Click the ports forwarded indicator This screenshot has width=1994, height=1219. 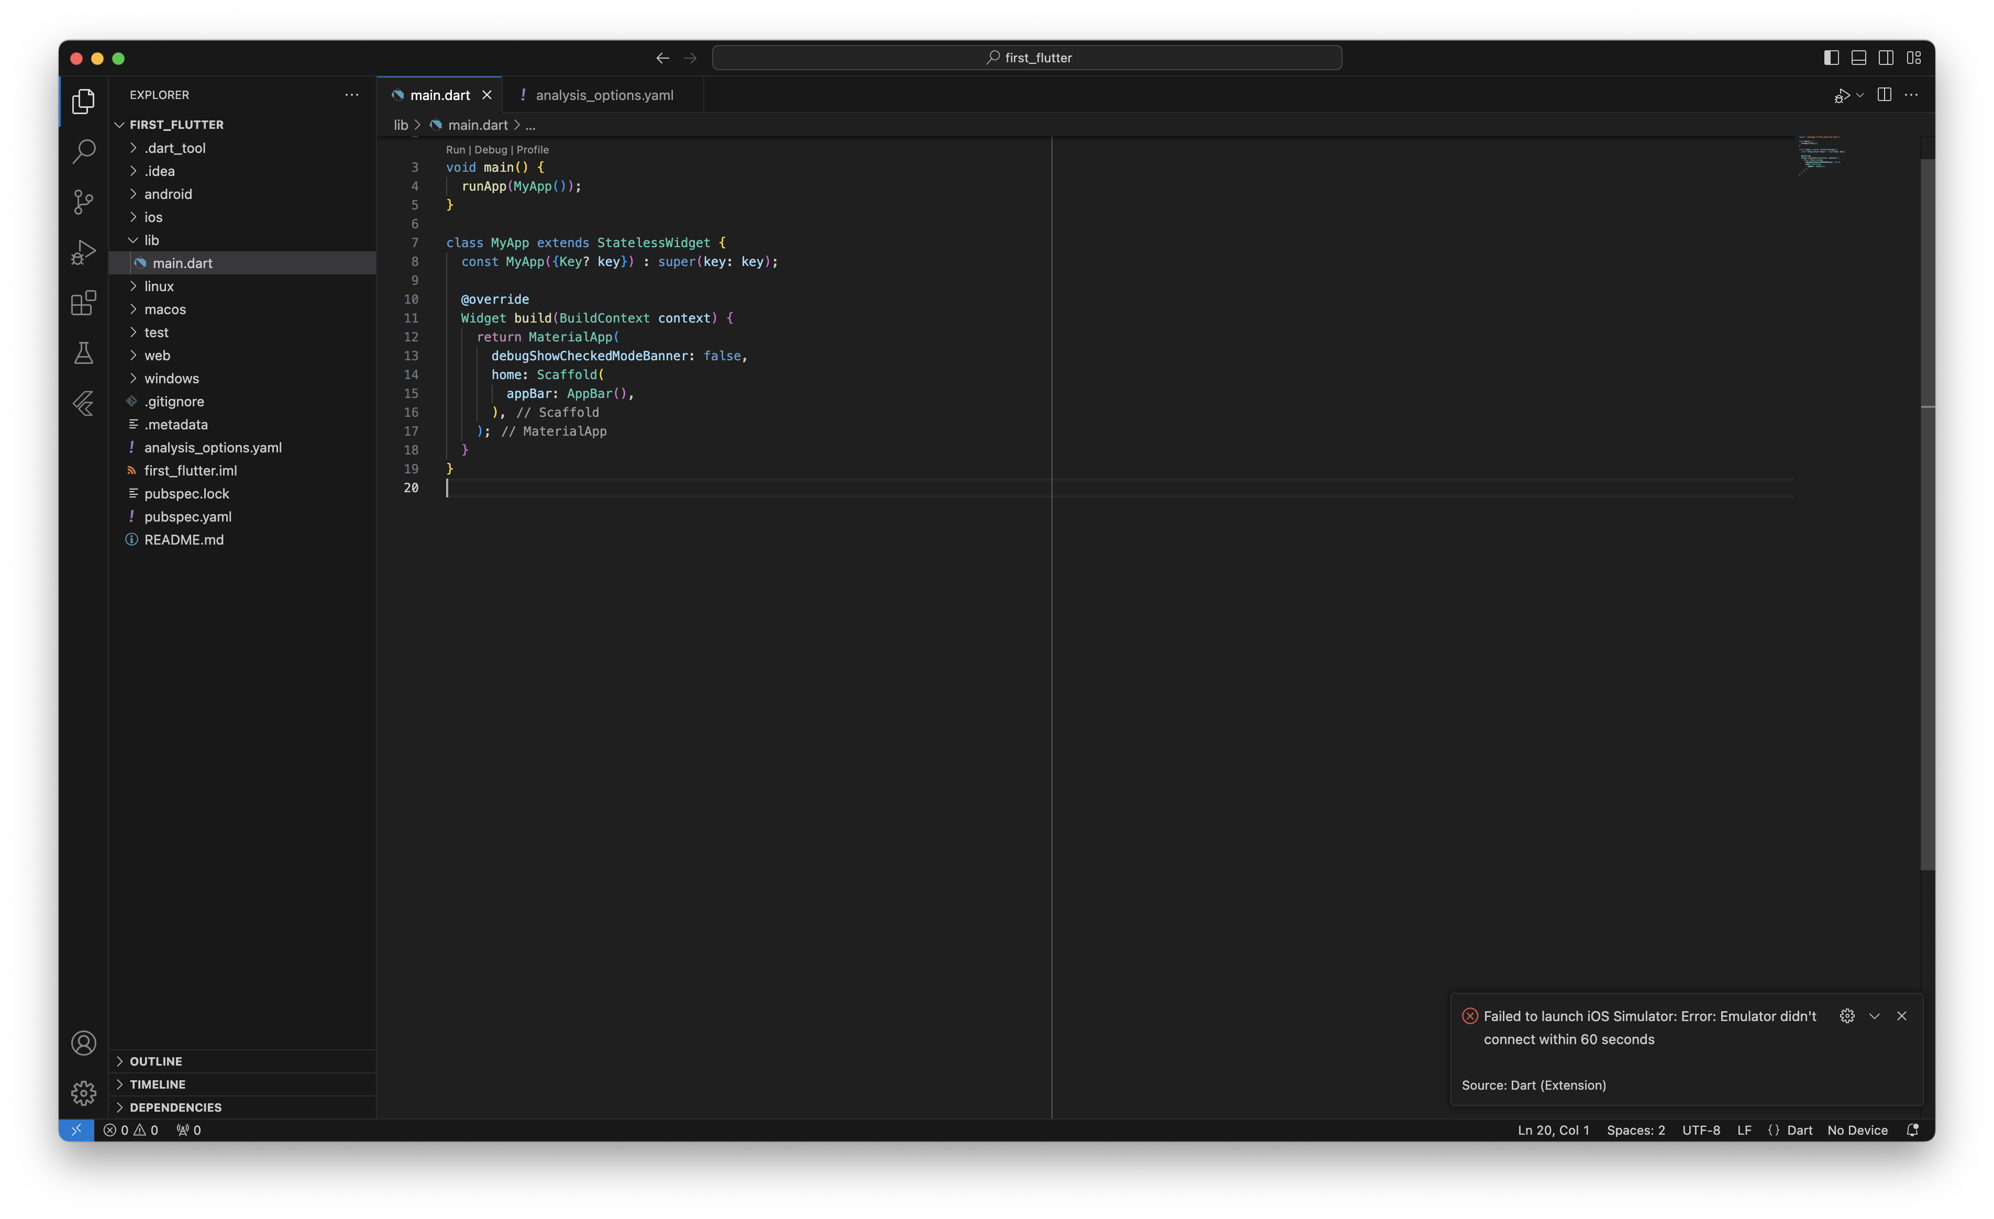(x=189, y=1130)
